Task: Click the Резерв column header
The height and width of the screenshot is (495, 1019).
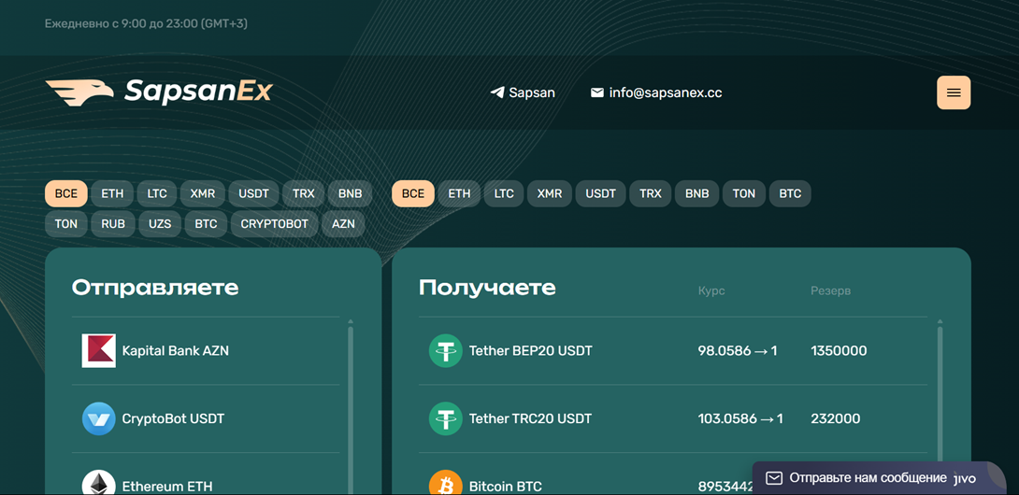Action: (x=830, y=291)
